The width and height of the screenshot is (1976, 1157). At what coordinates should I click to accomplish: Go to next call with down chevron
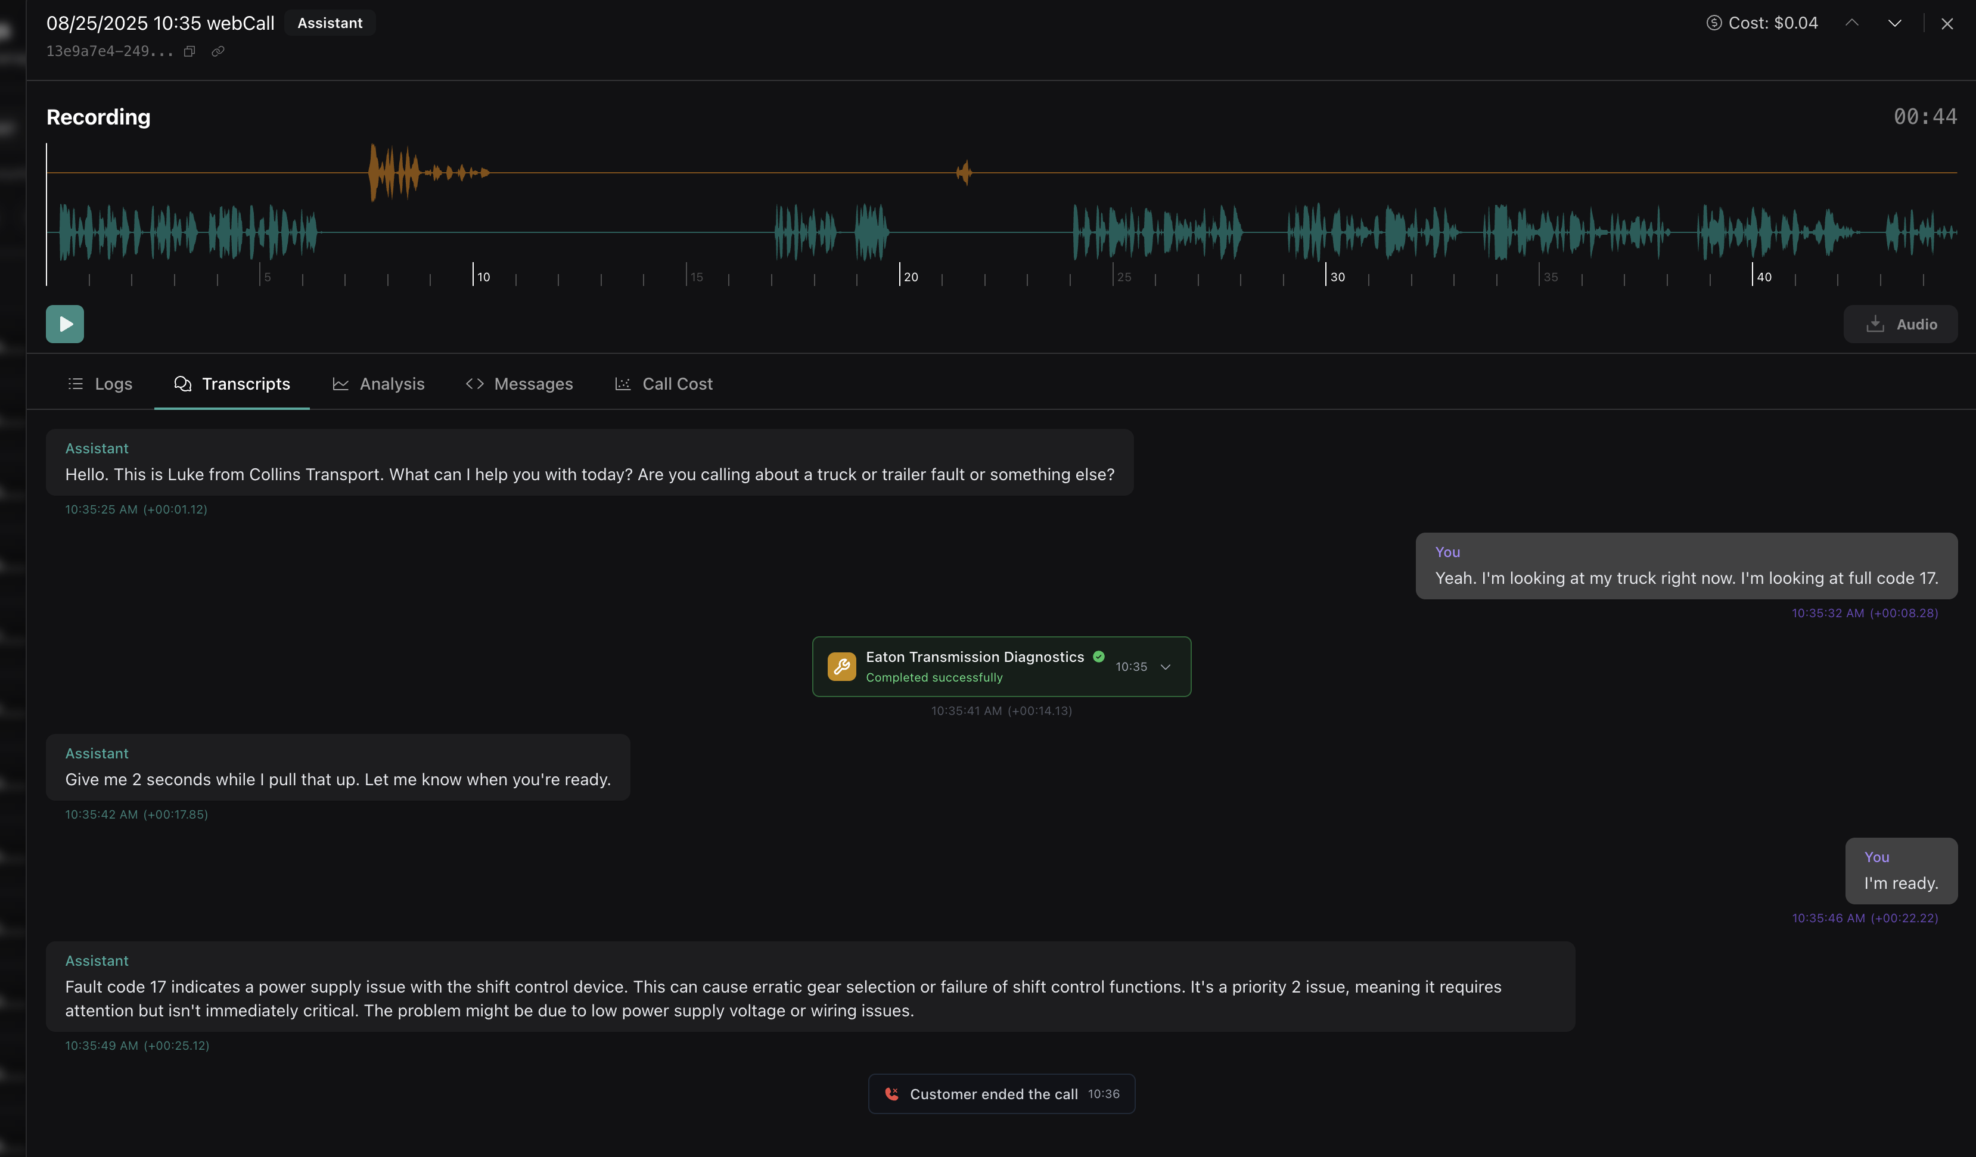[1894, 23]
